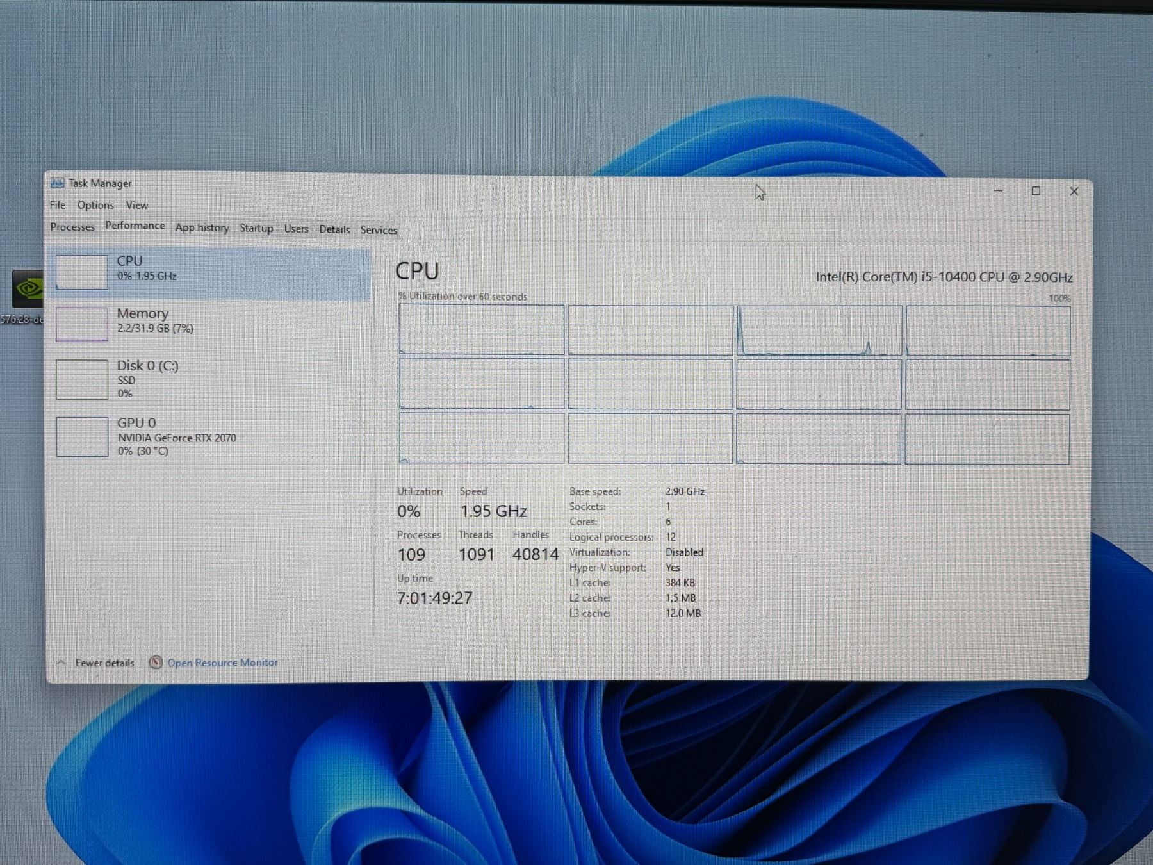Screen dimensions: 1153x865
Task: Maximize the Task Manager window
Action: [x=1036, y=191]
